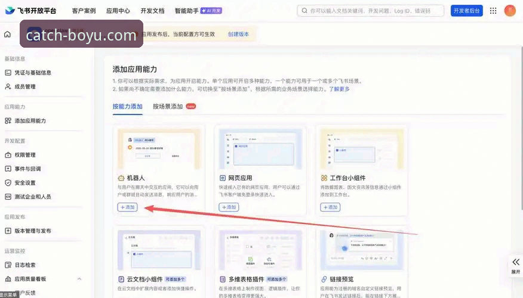Open the 客户案例 menu

[84, 11]
